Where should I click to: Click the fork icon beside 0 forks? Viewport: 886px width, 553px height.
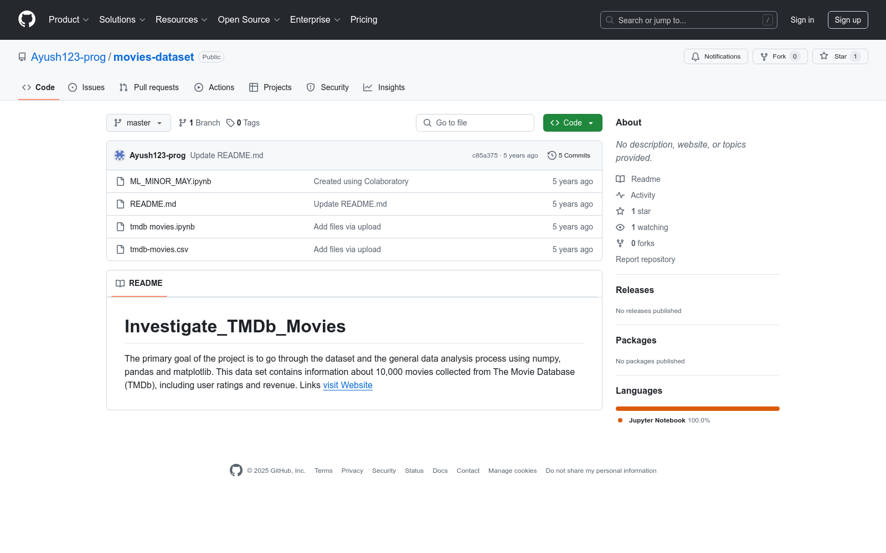coord(620,243)
